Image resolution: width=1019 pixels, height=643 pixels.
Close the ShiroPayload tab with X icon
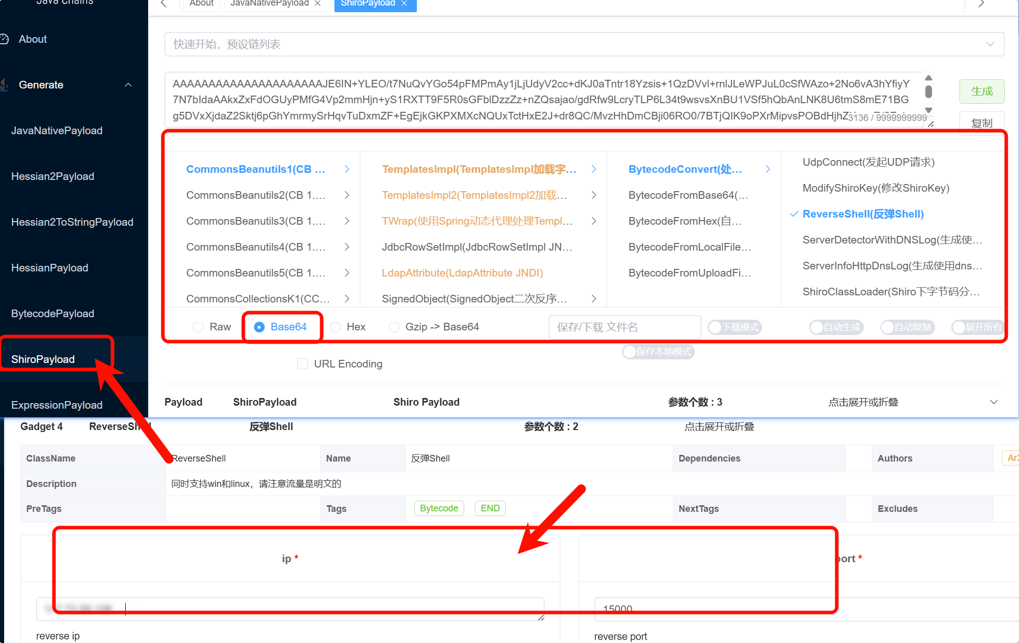pos(404,4)
